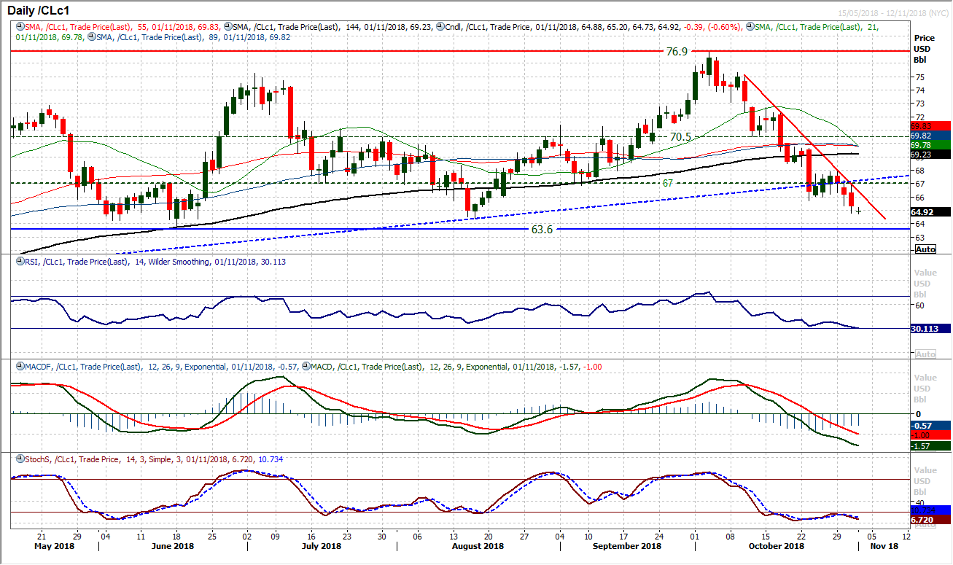Image resolution: width=953 pixels, height=565 pixels.
Task: Click the 64.92 last price tag
Action: (930, 212)
